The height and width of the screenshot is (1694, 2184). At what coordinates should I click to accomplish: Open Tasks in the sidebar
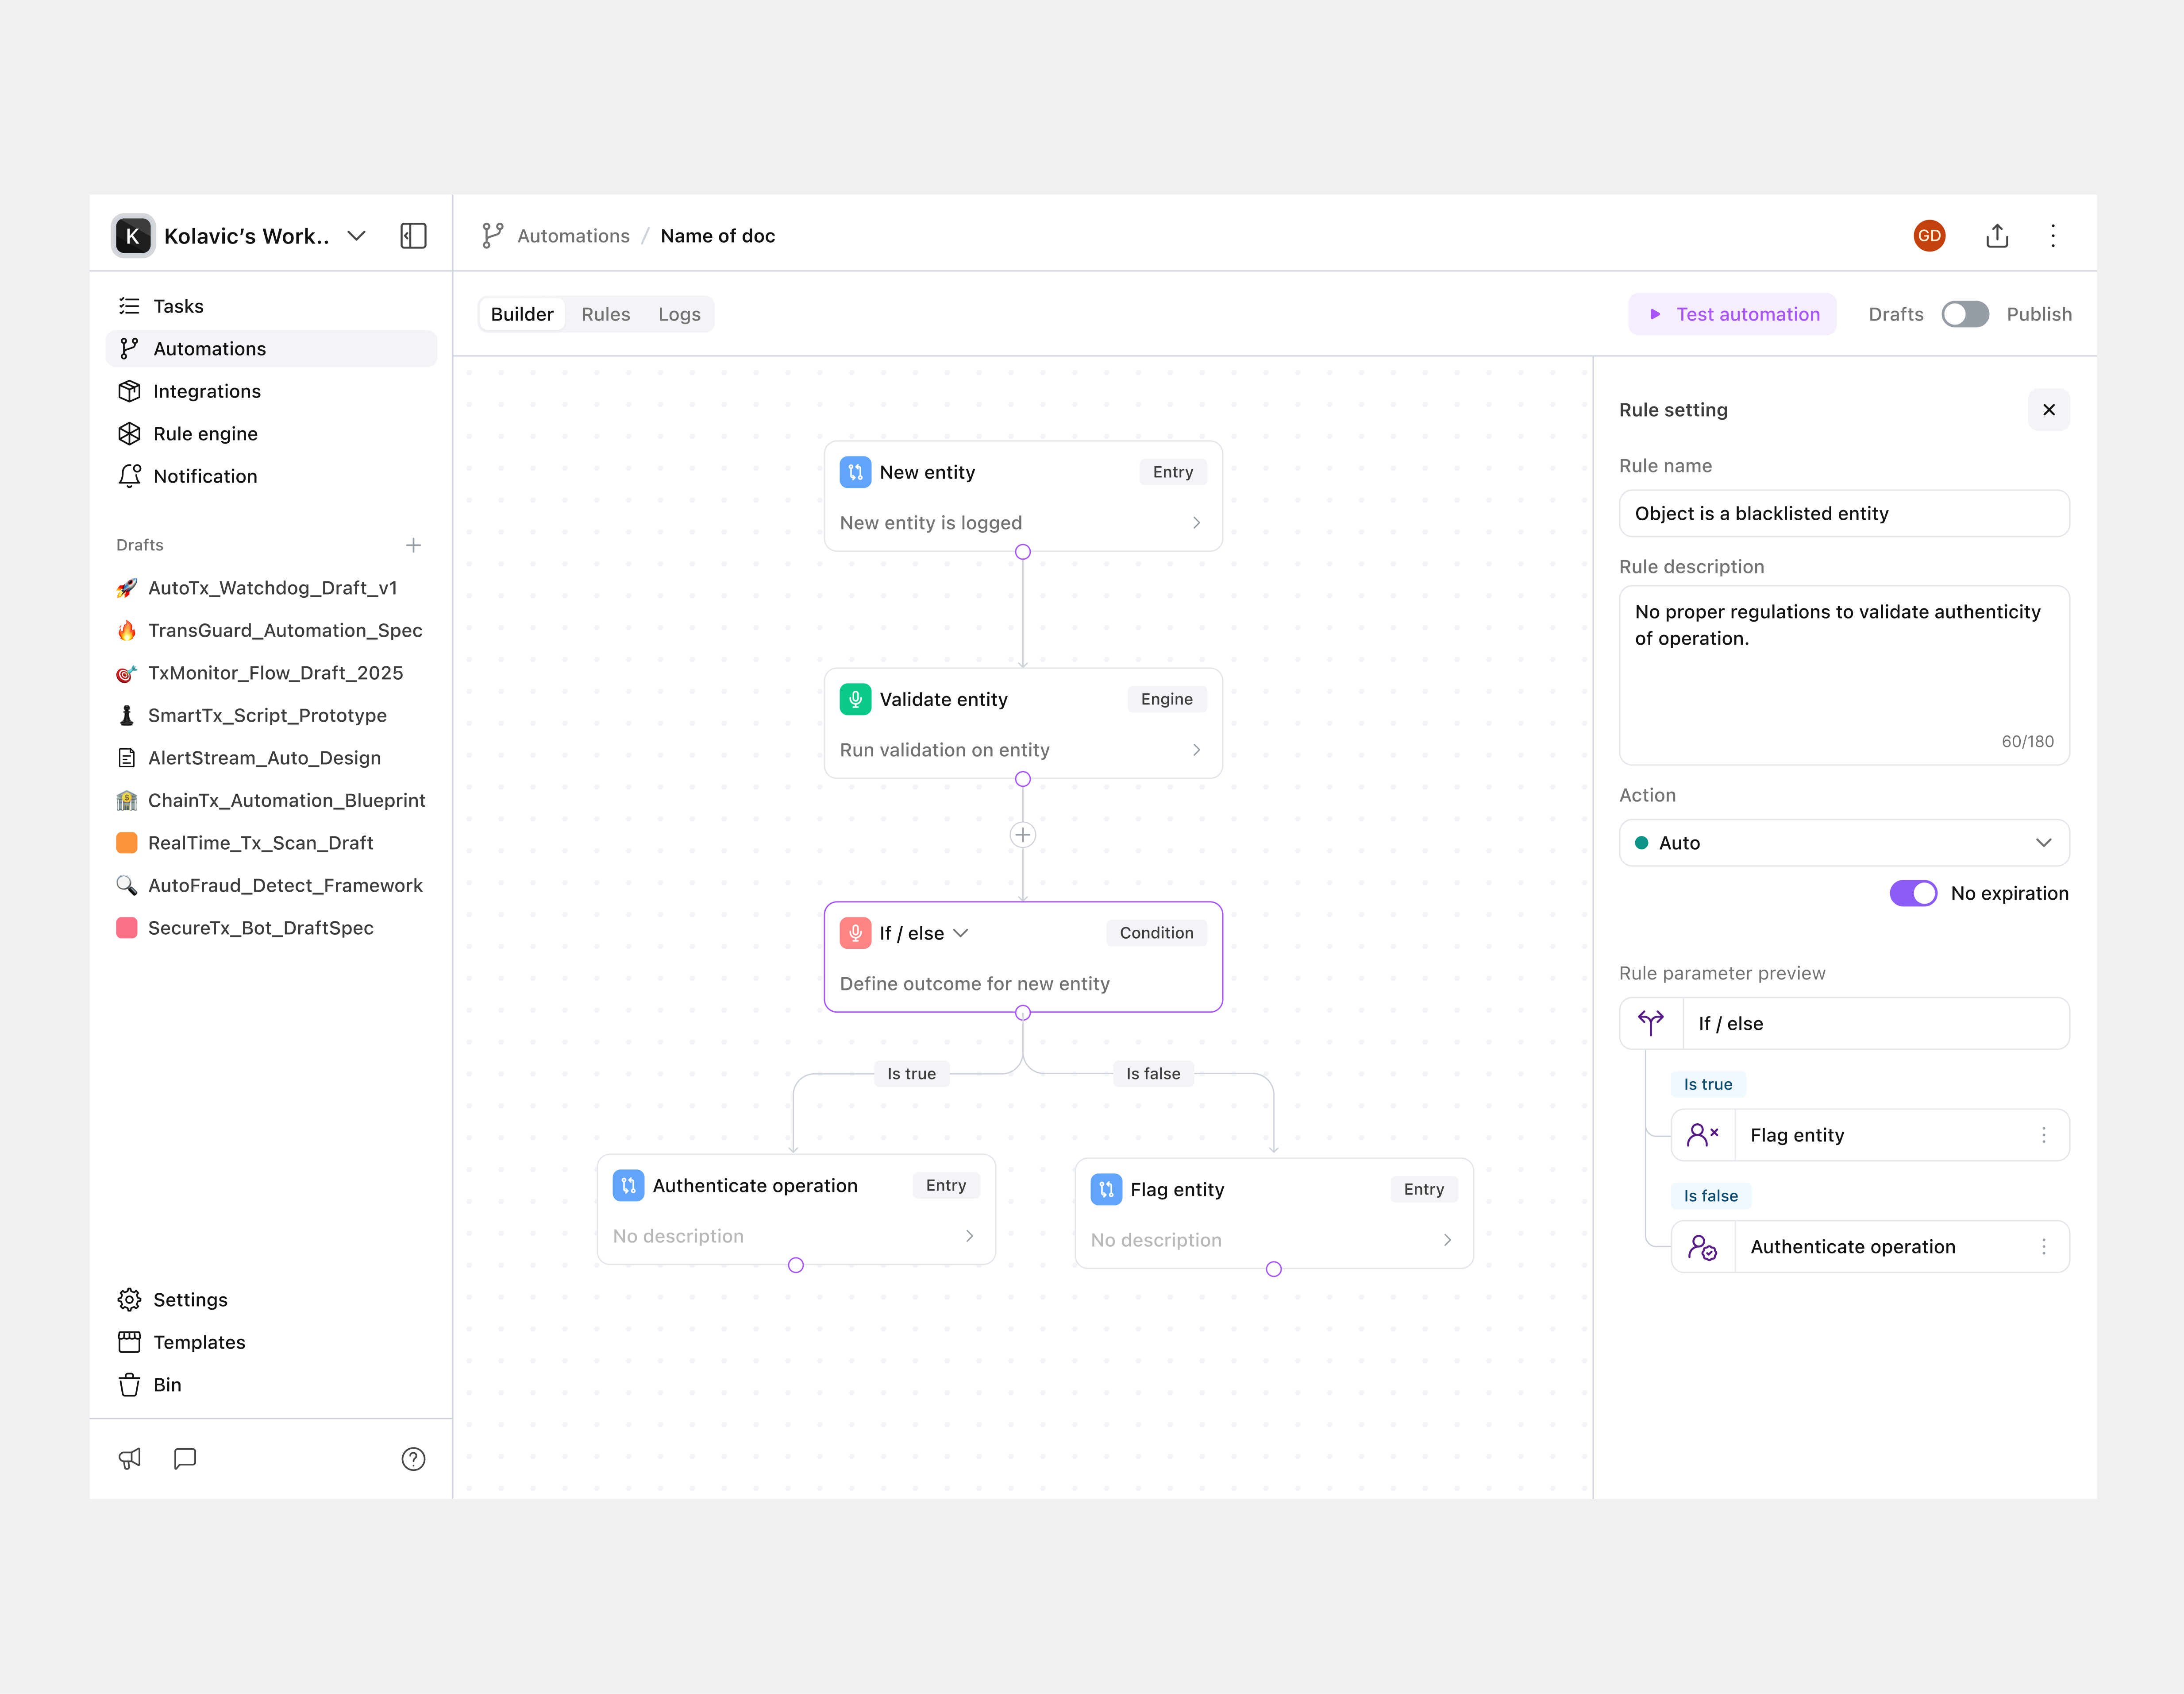(271, 306)
